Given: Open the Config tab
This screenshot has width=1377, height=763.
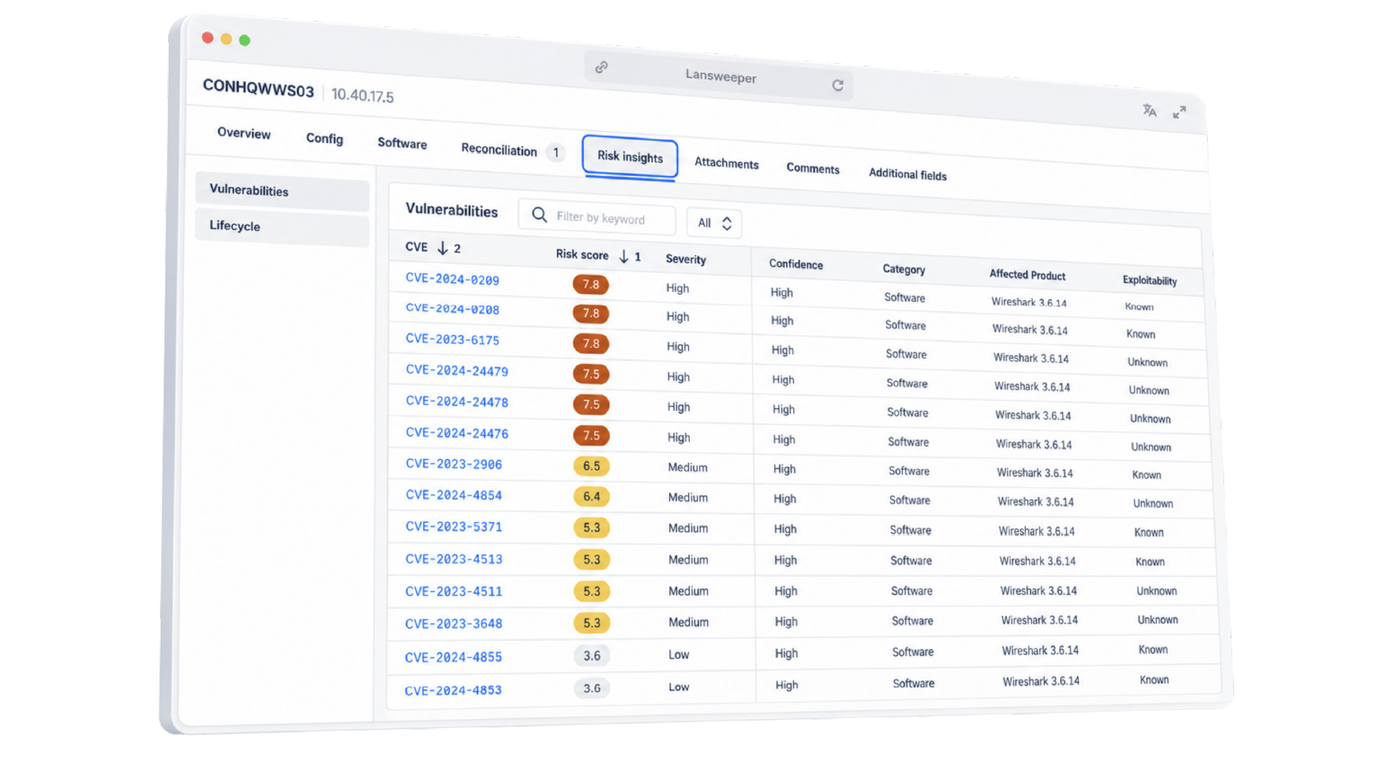Looking at the screenshot, I should [324, 138].
